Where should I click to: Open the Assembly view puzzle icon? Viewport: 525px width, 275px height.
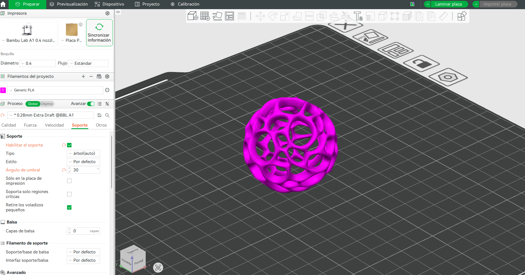[x=462, y=16]
